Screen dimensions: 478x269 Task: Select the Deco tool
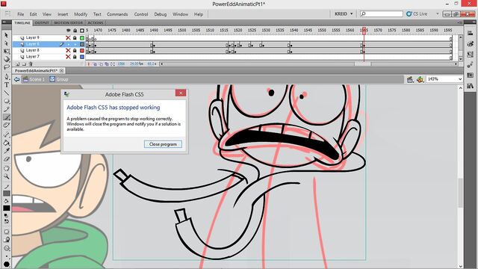[x=6, y=125]
